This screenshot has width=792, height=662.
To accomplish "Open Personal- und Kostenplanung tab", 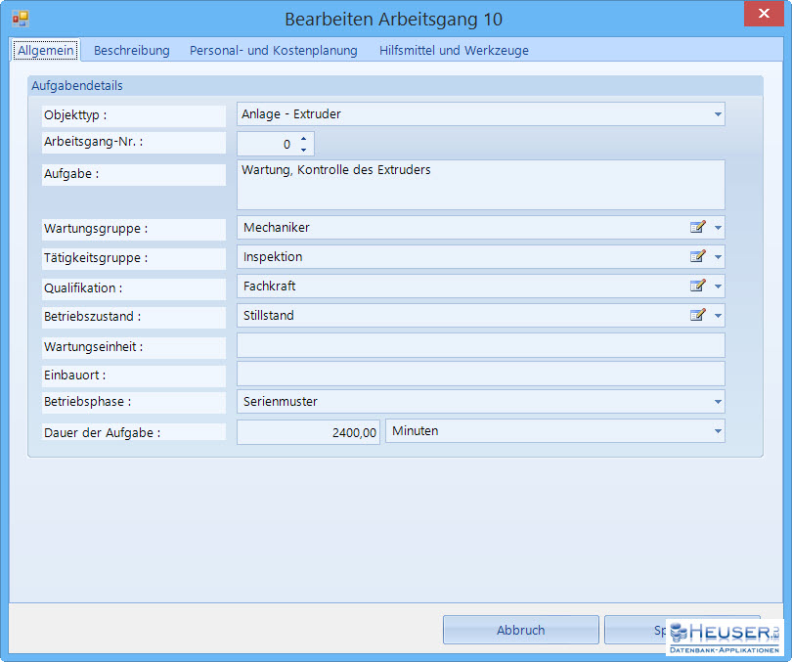I will click(273, 51).
